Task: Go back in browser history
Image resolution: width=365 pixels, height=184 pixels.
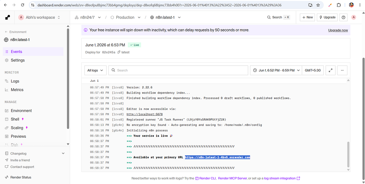Action: tap(5, 5)
